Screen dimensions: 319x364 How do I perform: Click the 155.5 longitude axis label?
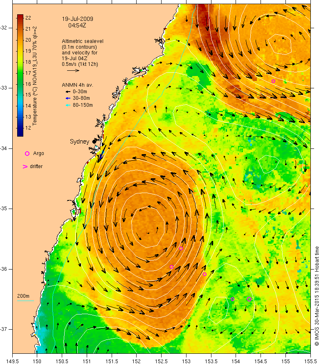310,362
